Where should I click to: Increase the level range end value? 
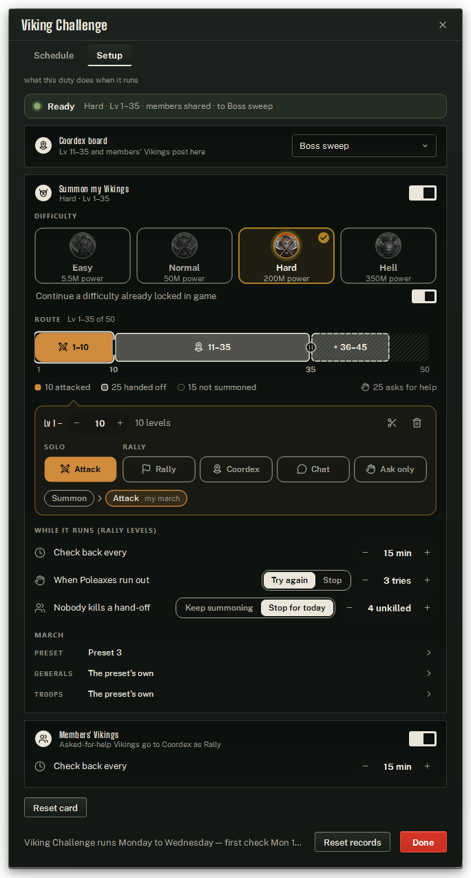coord(121,423)
